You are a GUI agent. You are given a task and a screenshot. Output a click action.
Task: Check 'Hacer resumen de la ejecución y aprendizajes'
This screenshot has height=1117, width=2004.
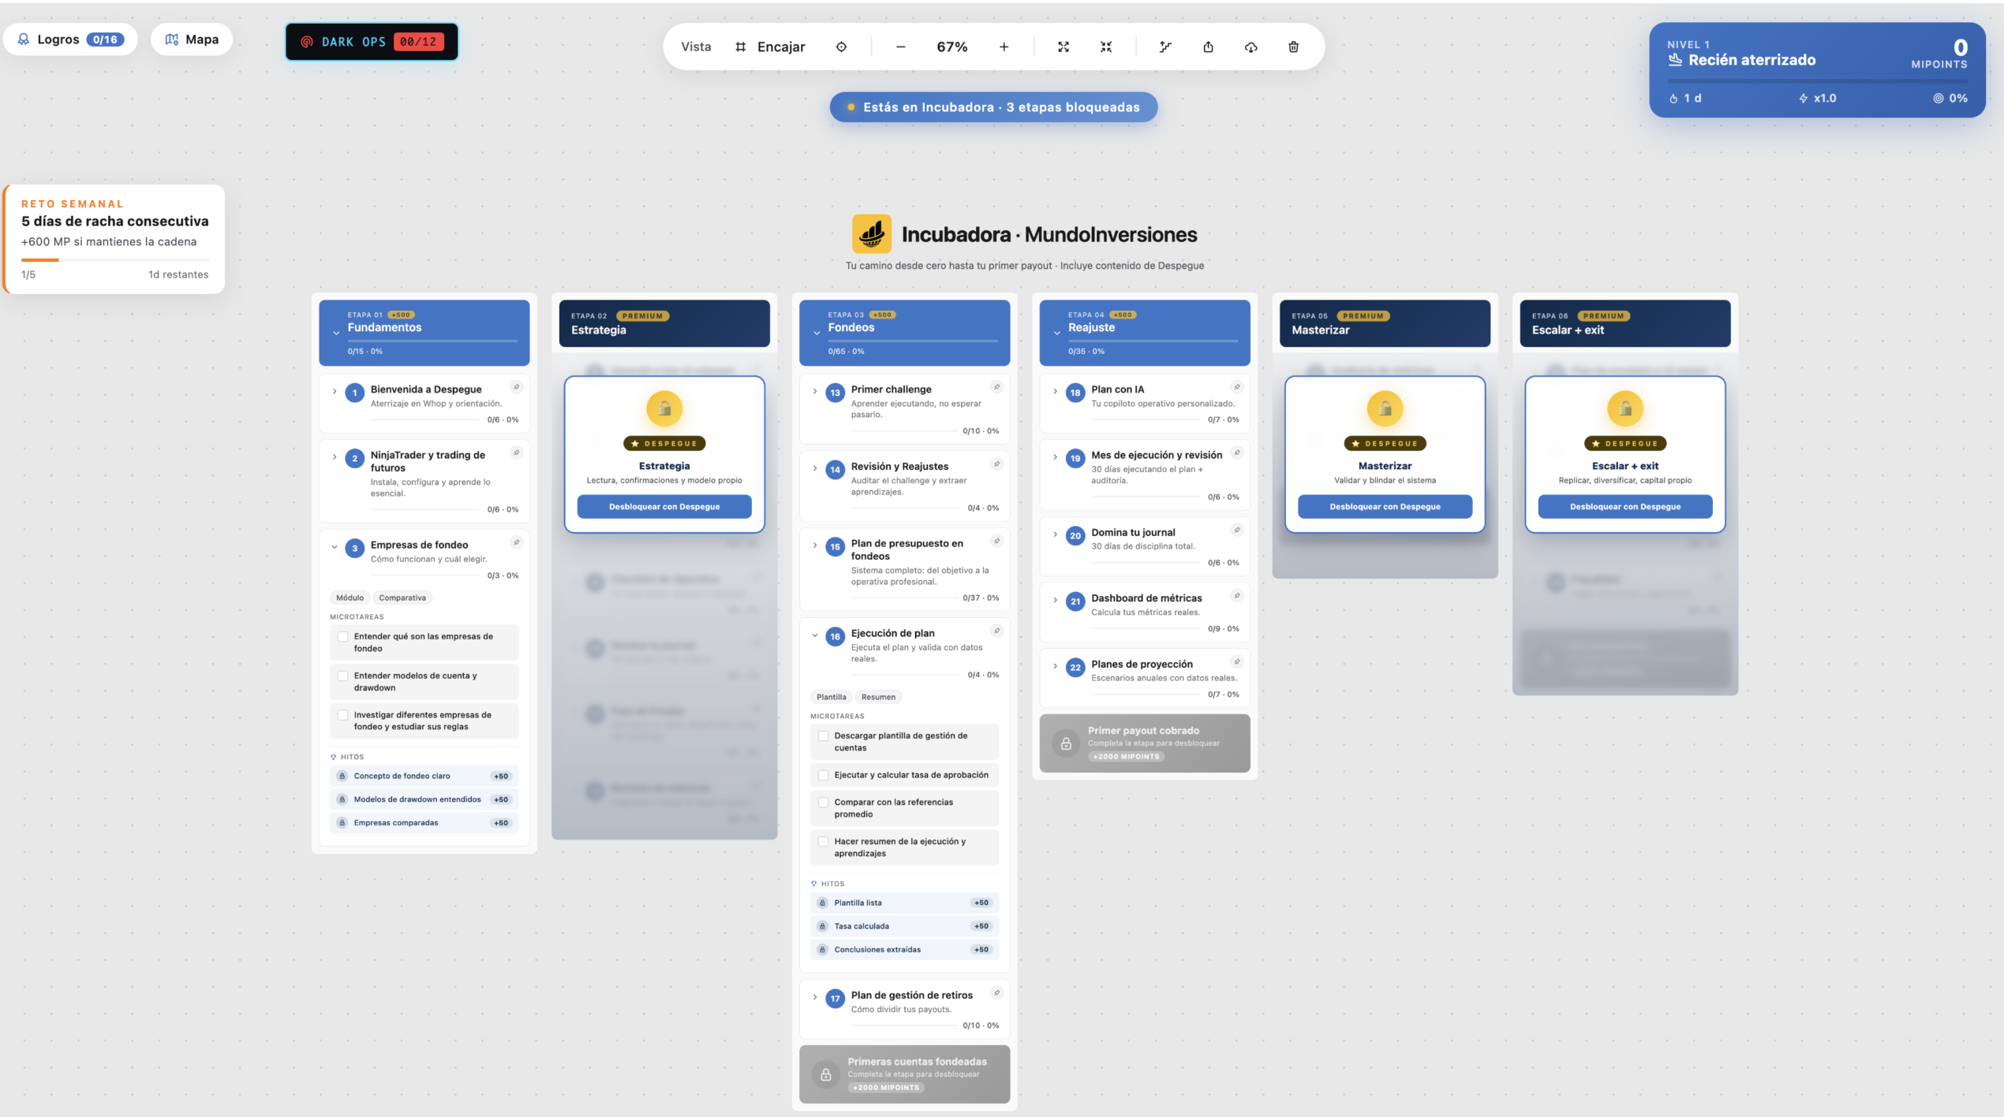coord(823,842)
